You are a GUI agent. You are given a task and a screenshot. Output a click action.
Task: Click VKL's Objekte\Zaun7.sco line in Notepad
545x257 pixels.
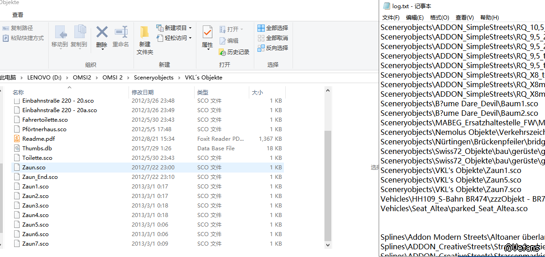(x=451, y=189)
